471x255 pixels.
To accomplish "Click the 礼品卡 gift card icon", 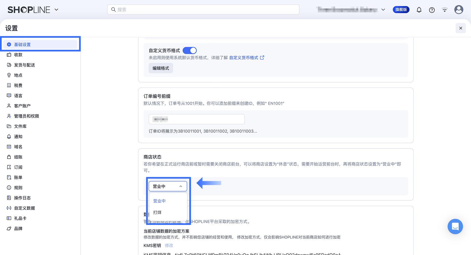I will (x=9, y=218).
